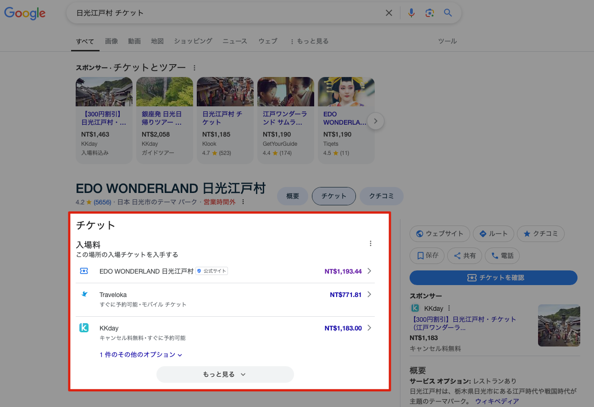Click the ウェブサイト button
The image size is (594, 407).
tap(439, 234)
